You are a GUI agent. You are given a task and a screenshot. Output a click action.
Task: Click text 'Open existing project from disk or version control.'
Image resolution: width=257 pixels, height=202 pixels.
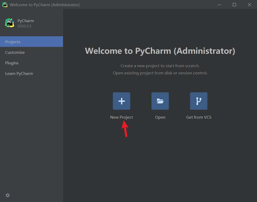160,73
